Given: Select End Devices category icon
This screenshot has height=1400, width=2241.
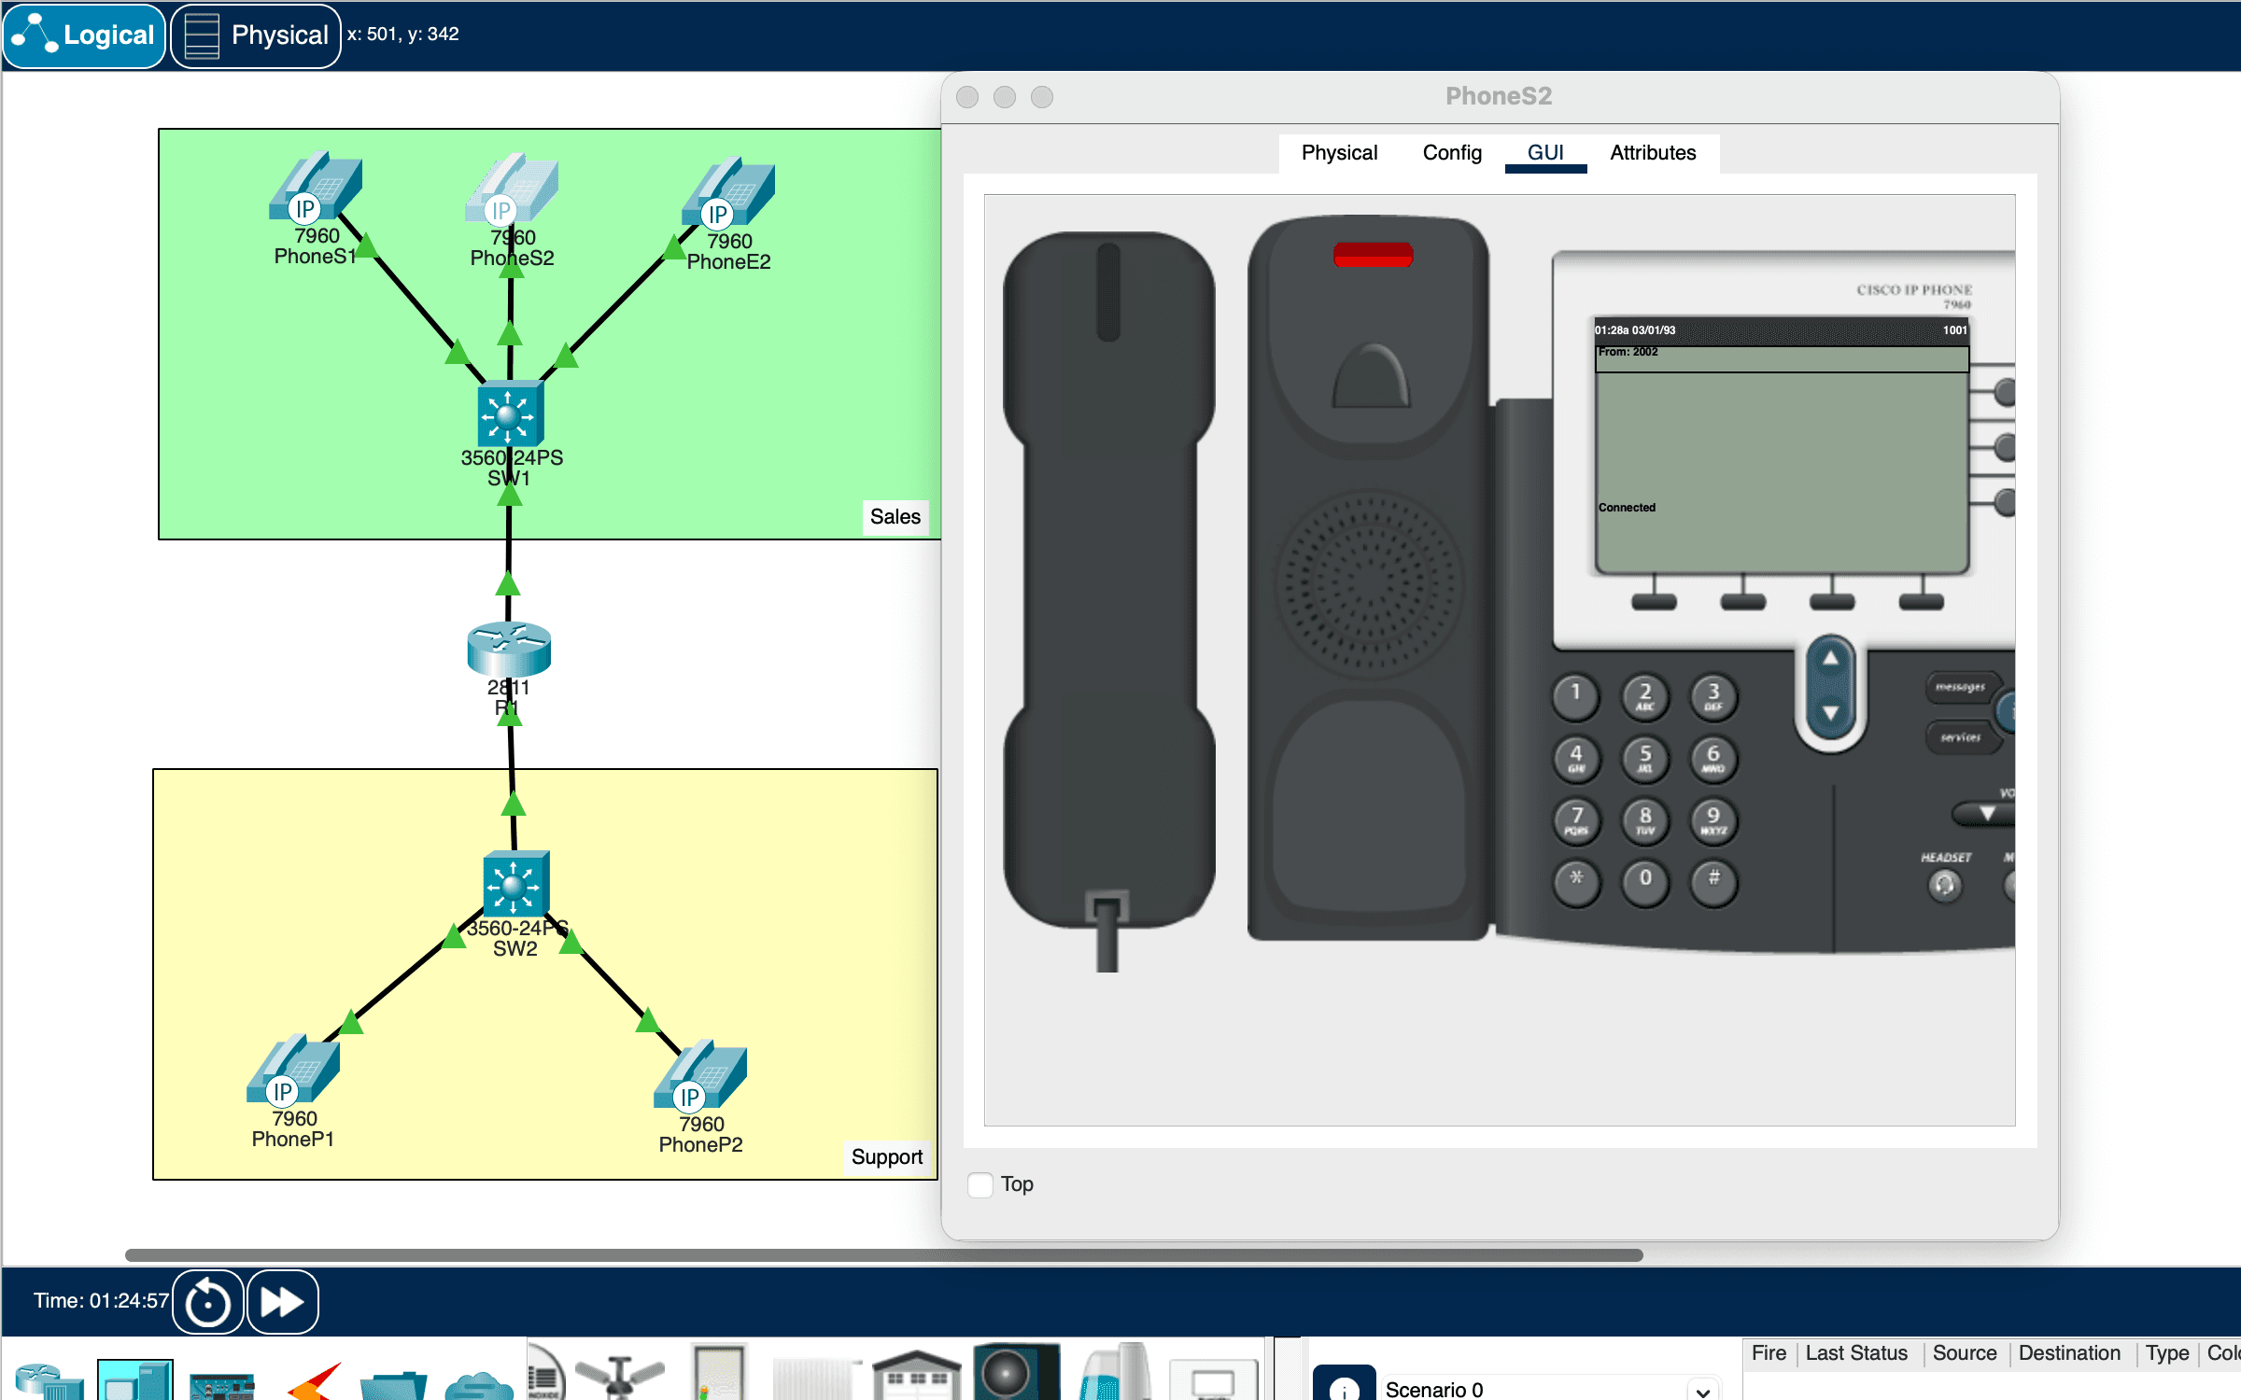Looking at the screenshot, I should point(135,1379).
